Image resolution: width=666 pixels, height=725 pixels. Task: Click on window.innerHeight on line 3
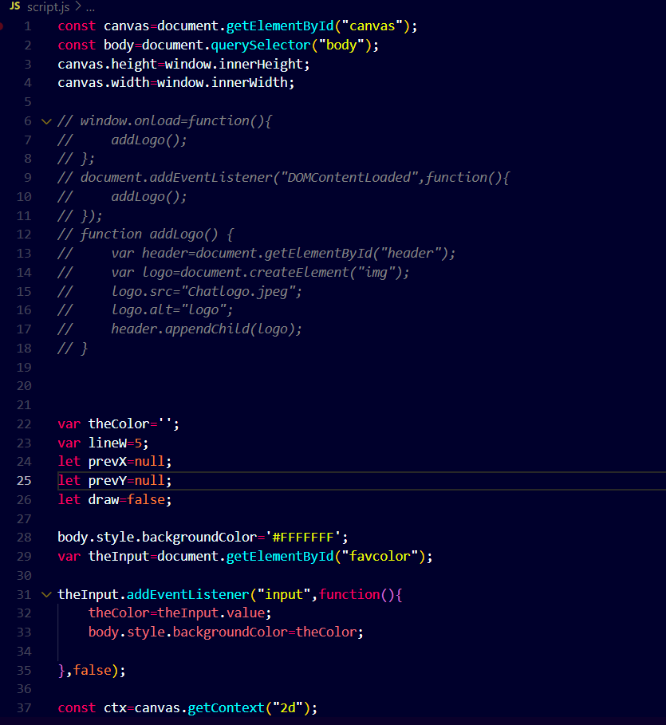234,65
